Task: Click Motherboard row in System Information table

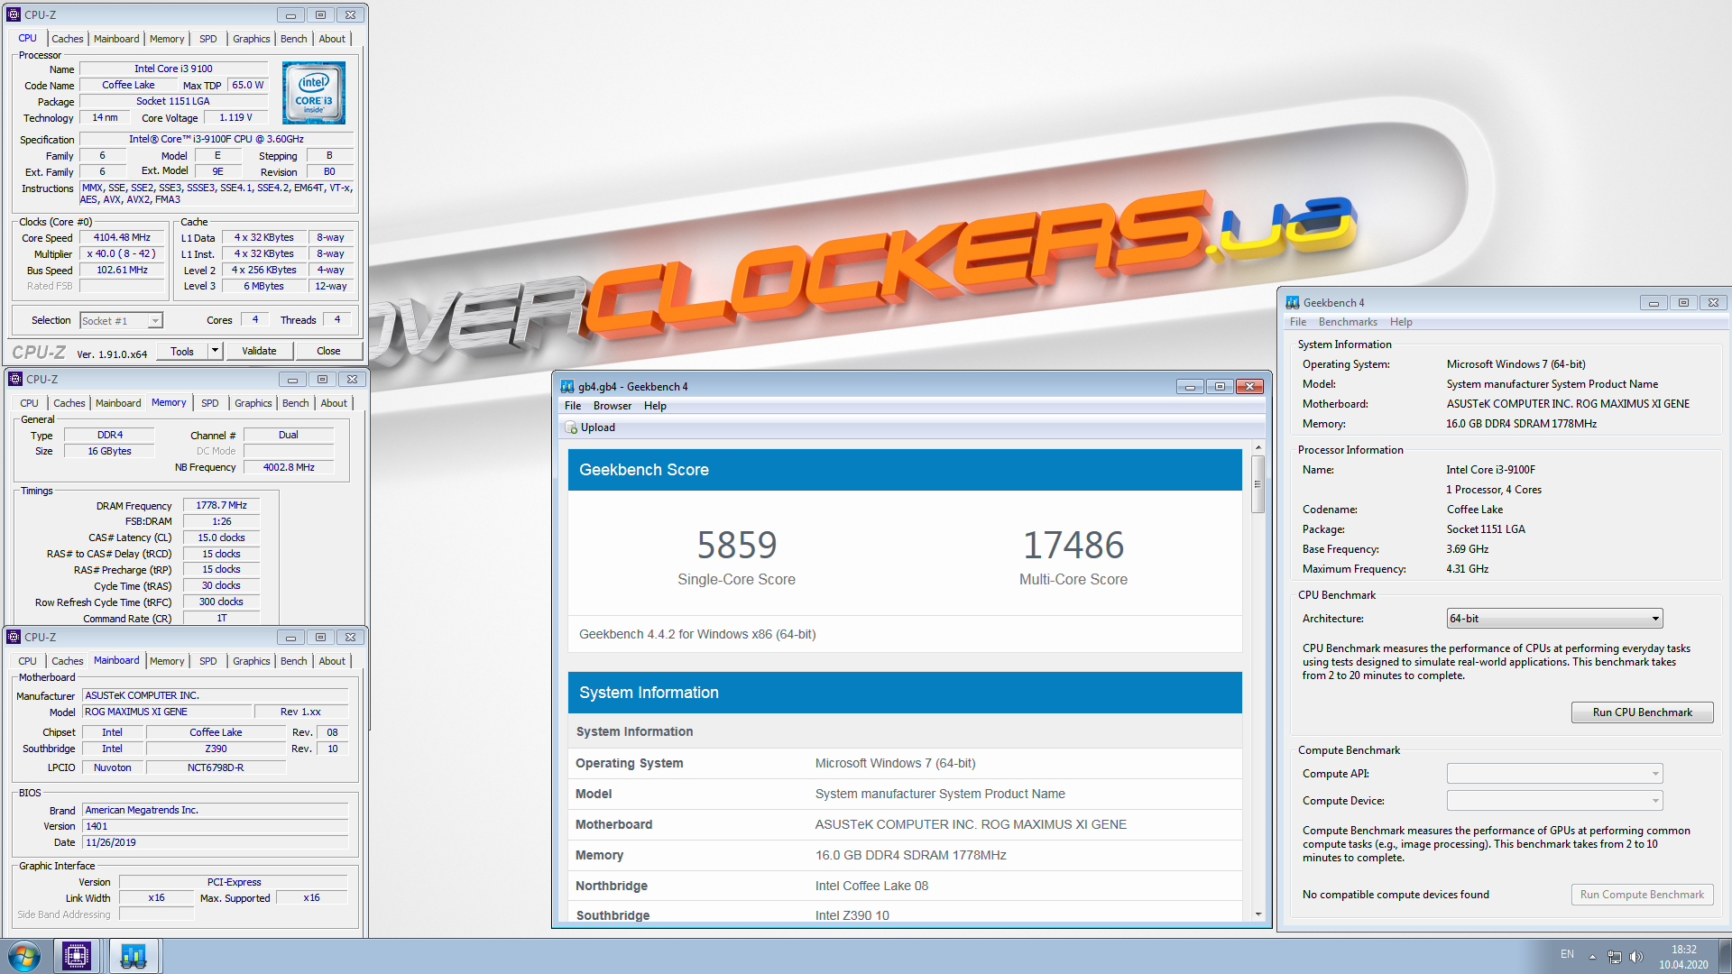Action: coord(905,824)
